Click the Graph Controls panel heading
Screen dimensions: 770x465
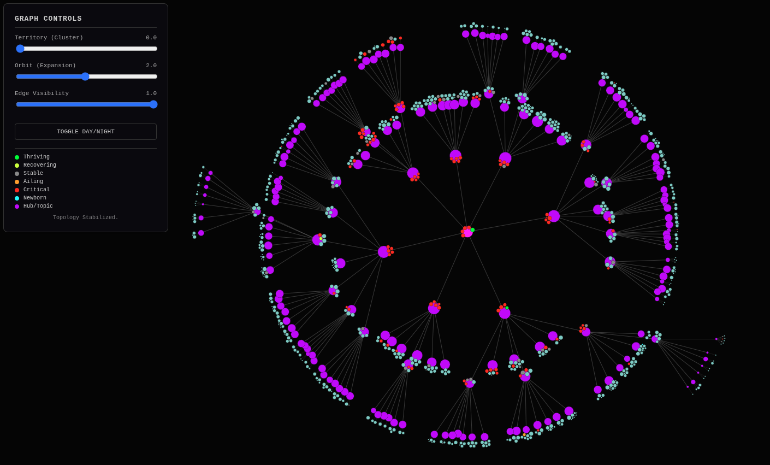48,19
